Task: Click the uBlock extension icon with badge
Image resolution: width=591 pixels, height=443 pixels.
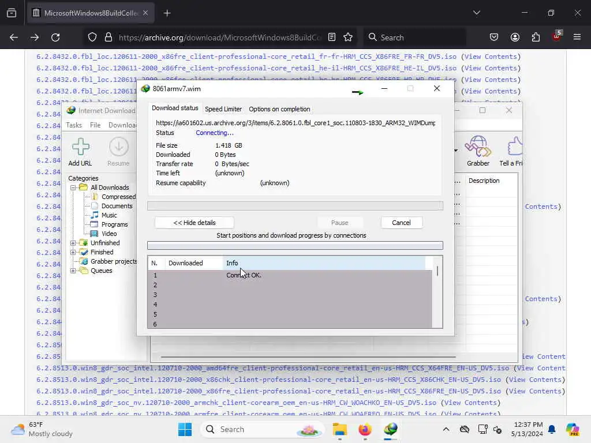Action: [x=557, y=36]
